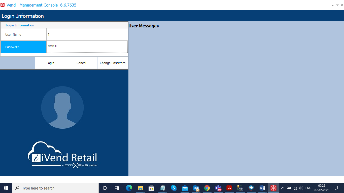Open File Explorer from the taskbar
The width and height of the screenshot is (344, 193).
[x=140, y=188]
